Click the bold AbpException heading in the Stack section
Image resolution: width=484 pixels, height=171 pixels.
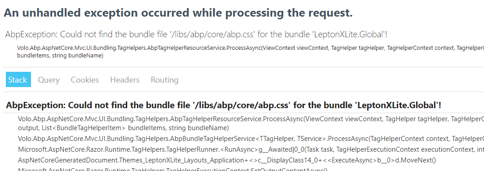click(x=224, y=105)
